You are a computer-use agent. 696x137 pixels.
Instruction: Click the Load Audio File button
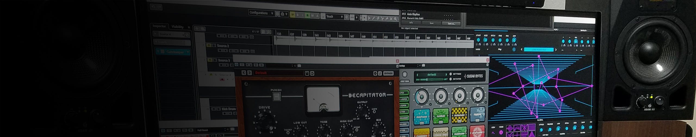tap(539, 50)
